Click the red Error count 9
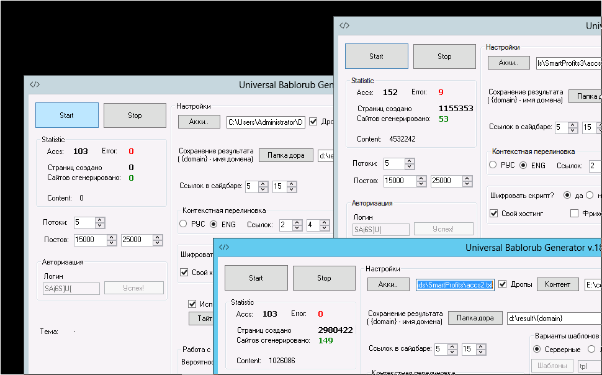 point(441,93)
